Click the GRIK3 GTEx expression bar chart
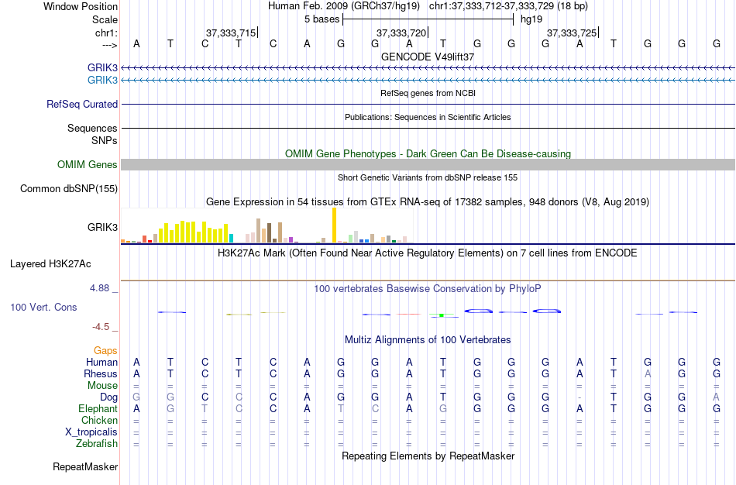 [x=267, y=225]
